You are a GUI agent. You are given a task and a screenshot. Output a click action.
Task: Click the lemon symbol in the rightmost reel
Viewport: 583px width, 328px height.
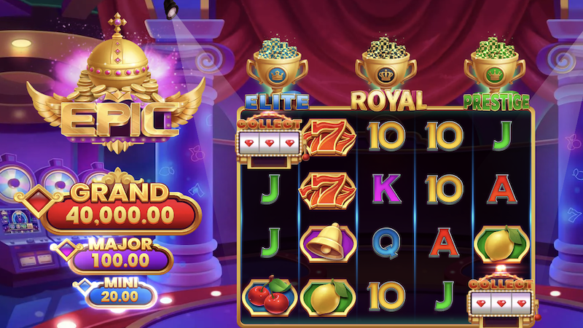pyautogui.click(x=501, y=243)
